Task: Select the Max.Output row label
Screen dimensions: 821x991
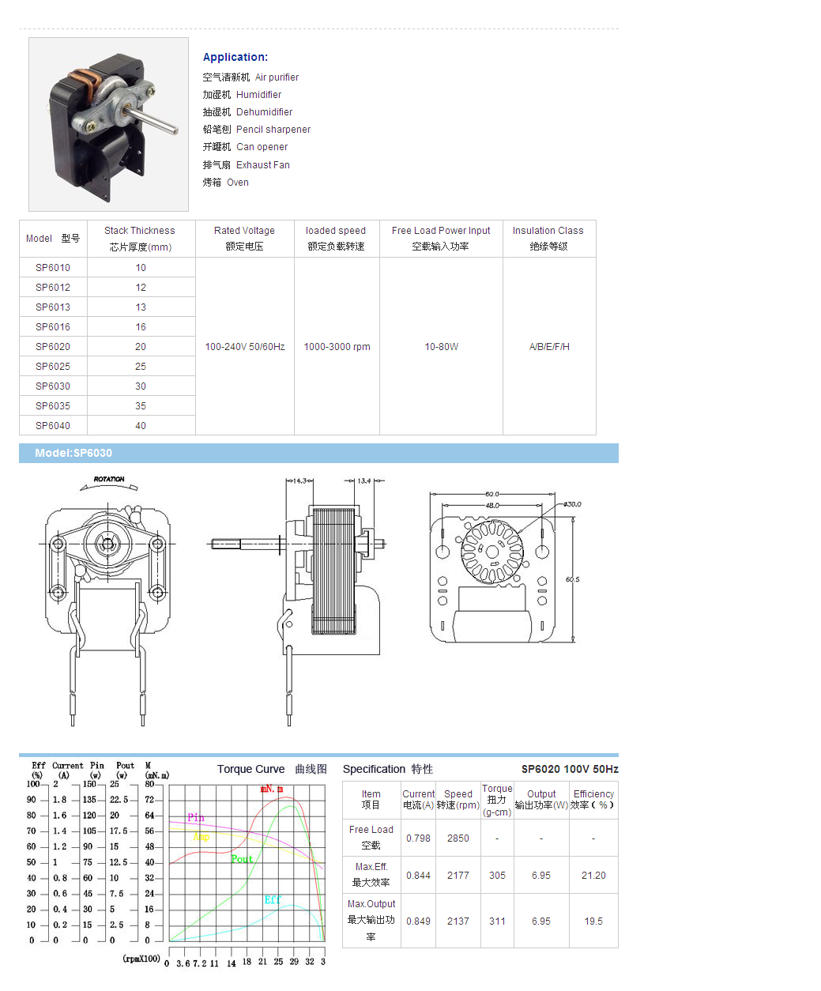Action: 371,921
